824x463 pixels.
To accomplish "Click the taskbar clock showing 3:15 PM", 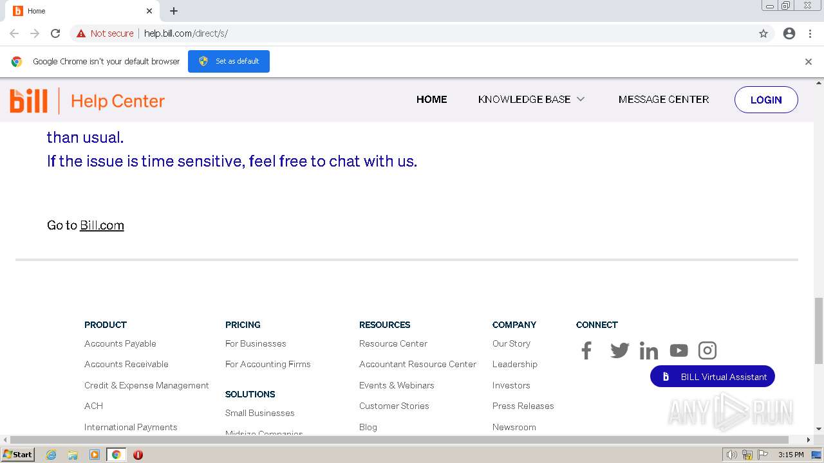I will [791, 455].
